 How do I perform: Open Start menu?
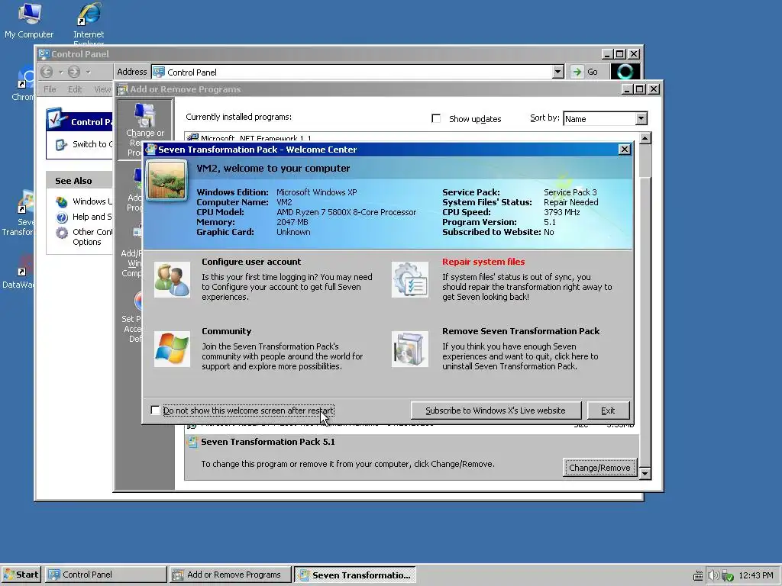pyautogui.click(x=21, y=575)
